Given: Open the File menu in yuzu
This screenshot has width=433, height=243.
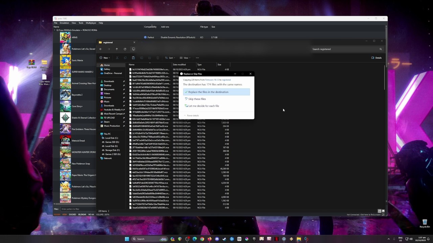Looking at the screenshot, I should point(55,23).
